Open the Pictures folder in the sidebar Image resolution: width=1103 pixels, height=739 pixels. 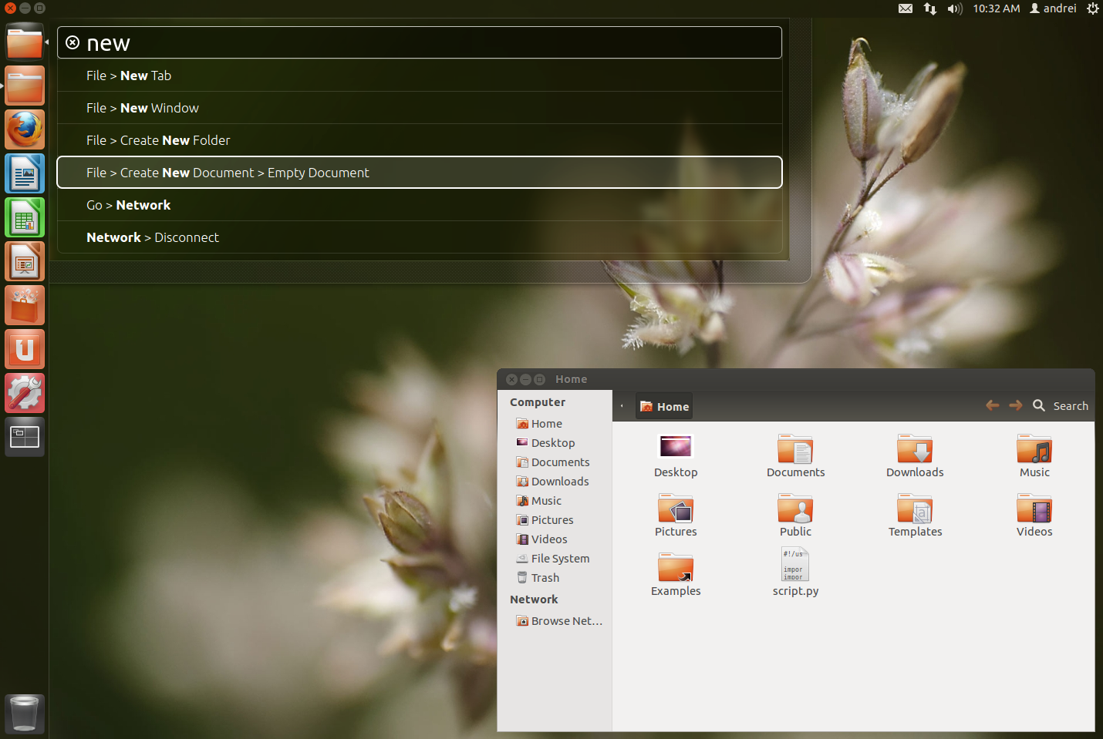552,519
